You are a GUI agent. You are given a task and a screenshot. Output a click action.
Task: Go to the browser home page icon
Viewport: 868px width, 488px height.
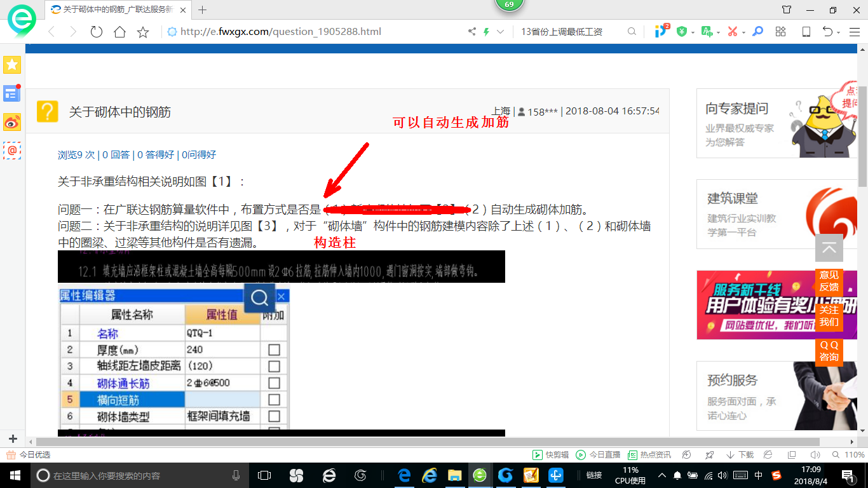coord(119,32)
